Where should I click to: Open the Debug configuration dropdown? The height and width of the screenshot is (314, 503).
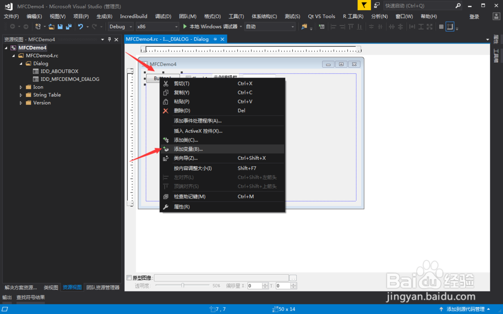[x=121, y=27]
